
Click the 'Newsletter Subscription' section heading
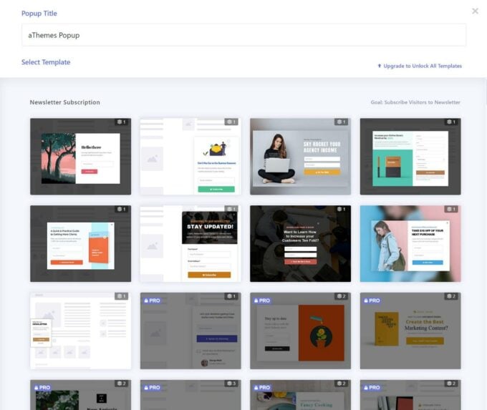(x=65, y=102)
